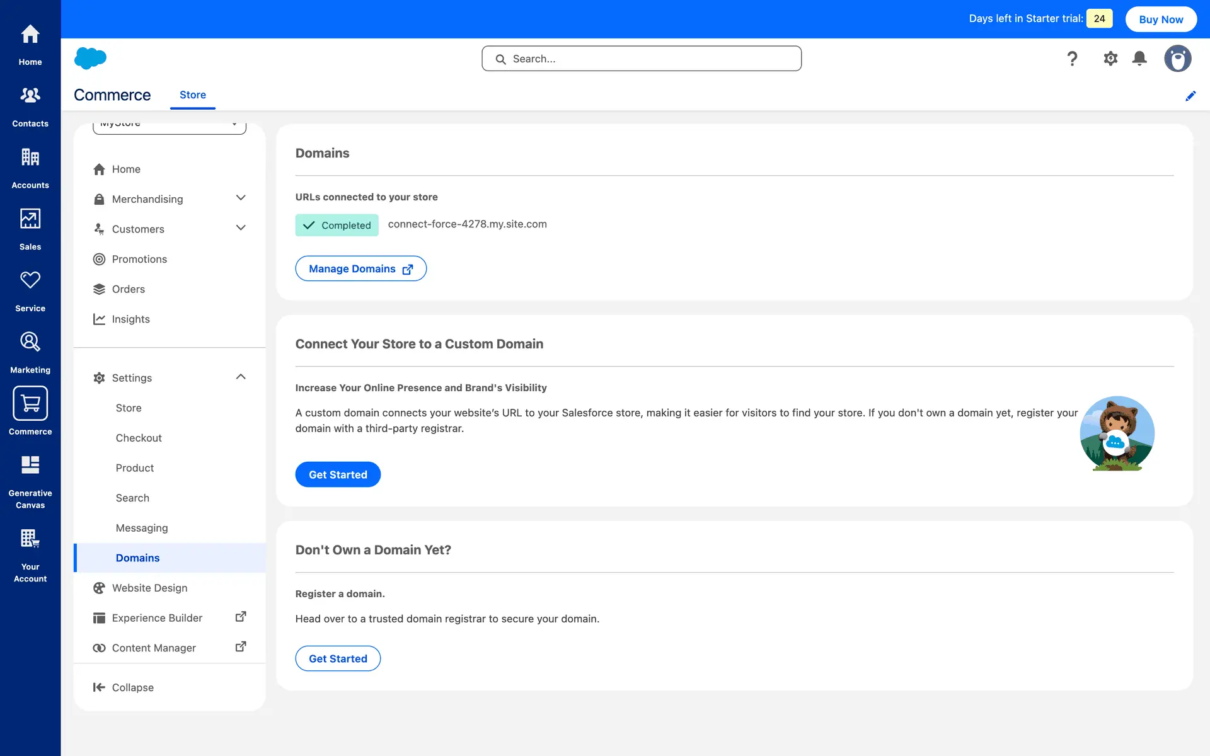Click the help question mark icon
The width and height of the screenshot is (1210, 756).
pyautogui.click(x=1072, y=59)
